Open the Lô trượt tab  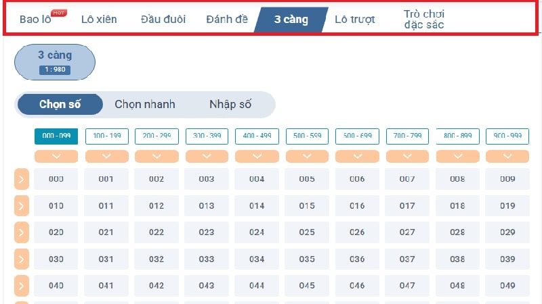(x=355, y=19)
